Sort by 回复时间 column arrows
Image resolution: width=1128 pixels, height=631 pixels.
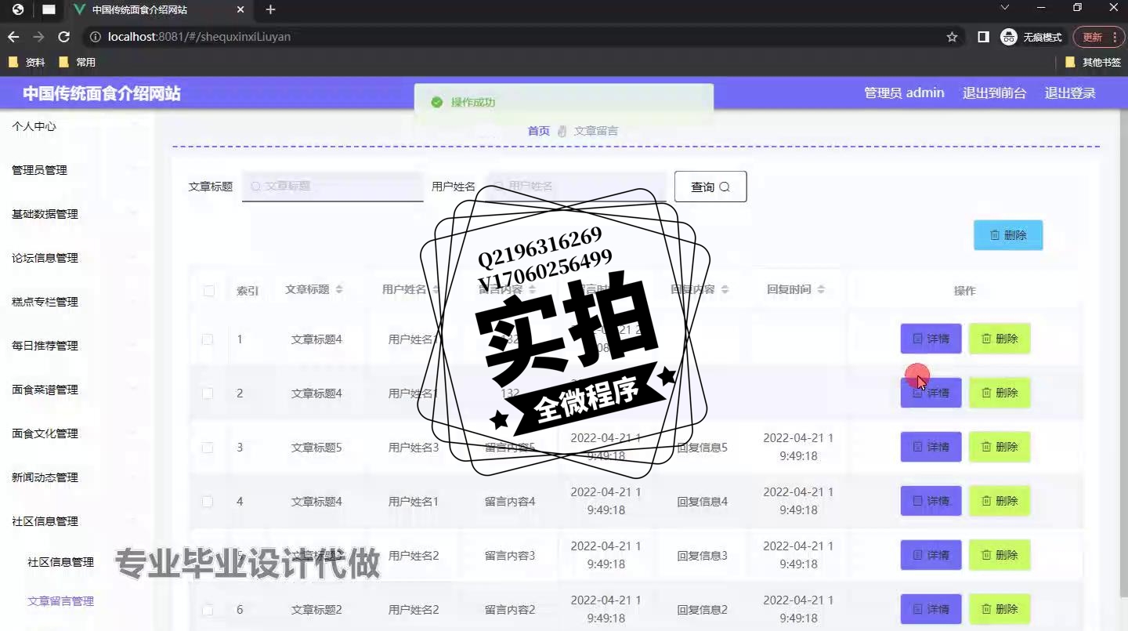pos(821,289)
